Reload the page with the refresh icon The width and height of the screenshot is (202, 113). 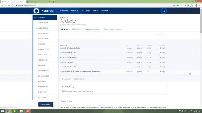[x=9, y=6]
